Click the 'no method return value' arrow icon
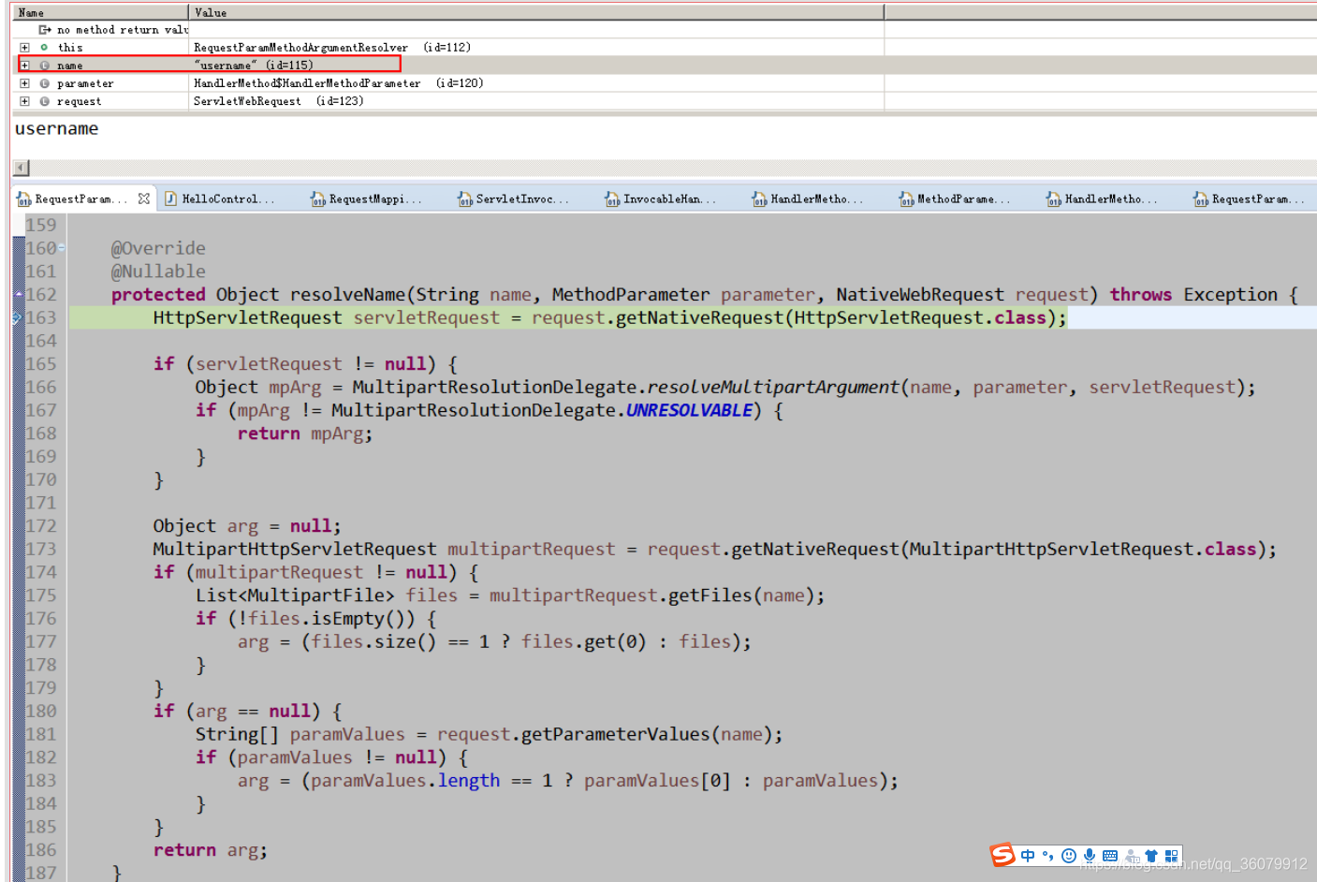The image size is (1317, 882). click(44, 30)
